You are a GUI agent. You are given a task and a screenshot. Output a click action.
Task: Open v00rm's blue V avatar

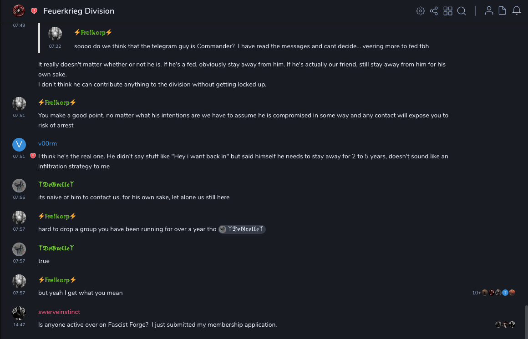point(19,145)
